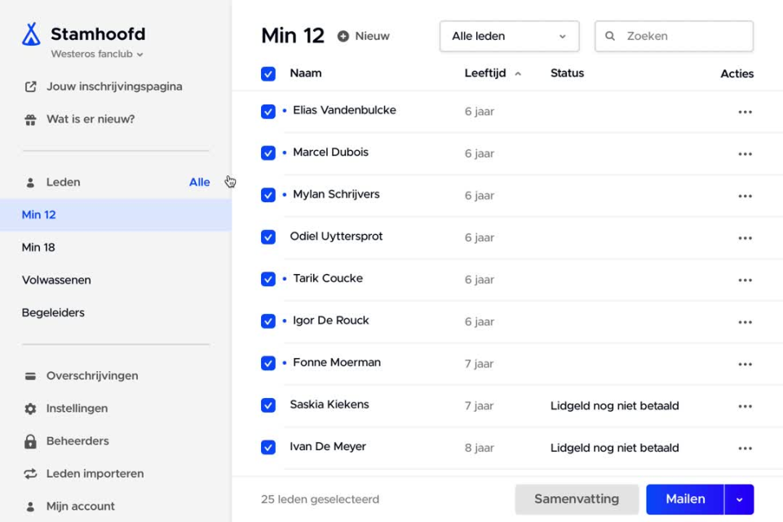
Task: Open actions menu for Odiel Uyttersprot
Action: coord(745,238)
